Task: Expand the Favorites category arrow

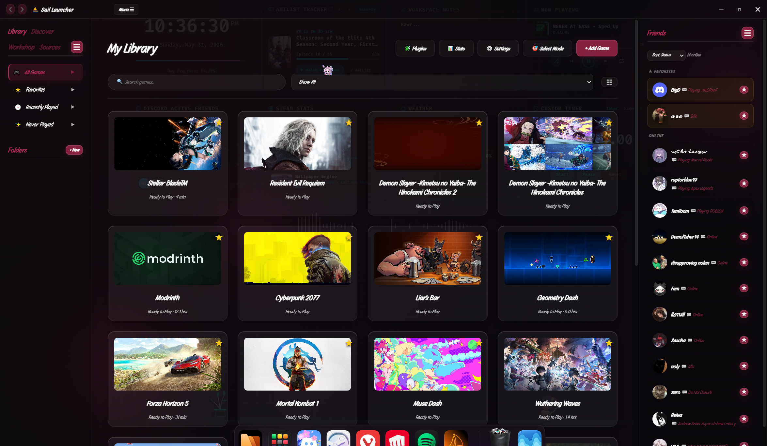Action: tap(73, 90)
